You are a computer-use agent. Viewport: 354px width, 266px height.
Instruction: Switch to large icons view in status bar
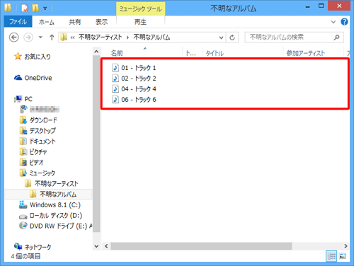[x=343, y=256]
